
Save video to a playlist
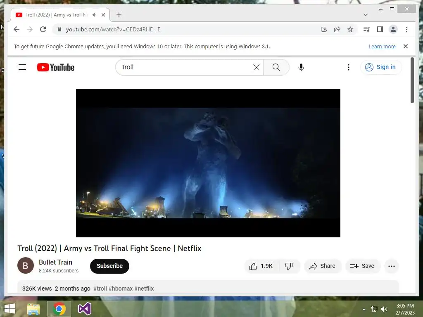[x=363, y=266]
